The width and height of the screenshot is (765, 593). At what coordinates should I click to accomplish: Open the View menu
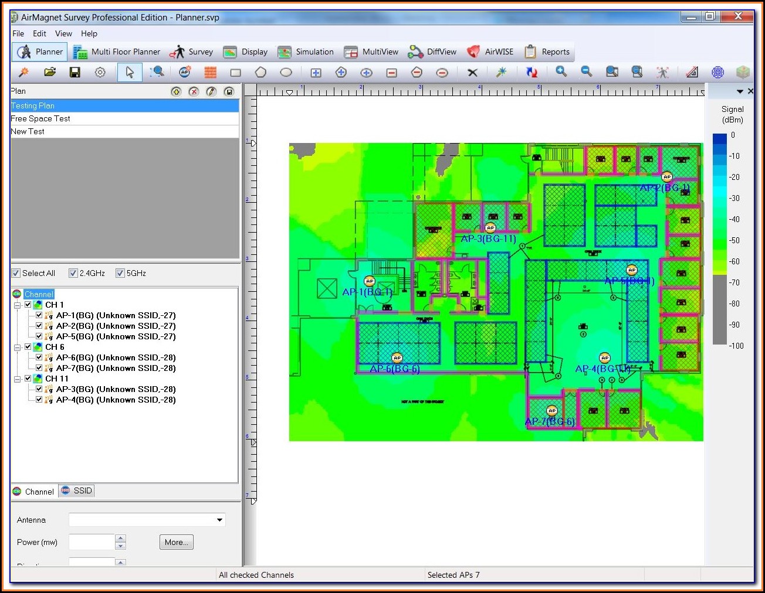tap(63, 33)
